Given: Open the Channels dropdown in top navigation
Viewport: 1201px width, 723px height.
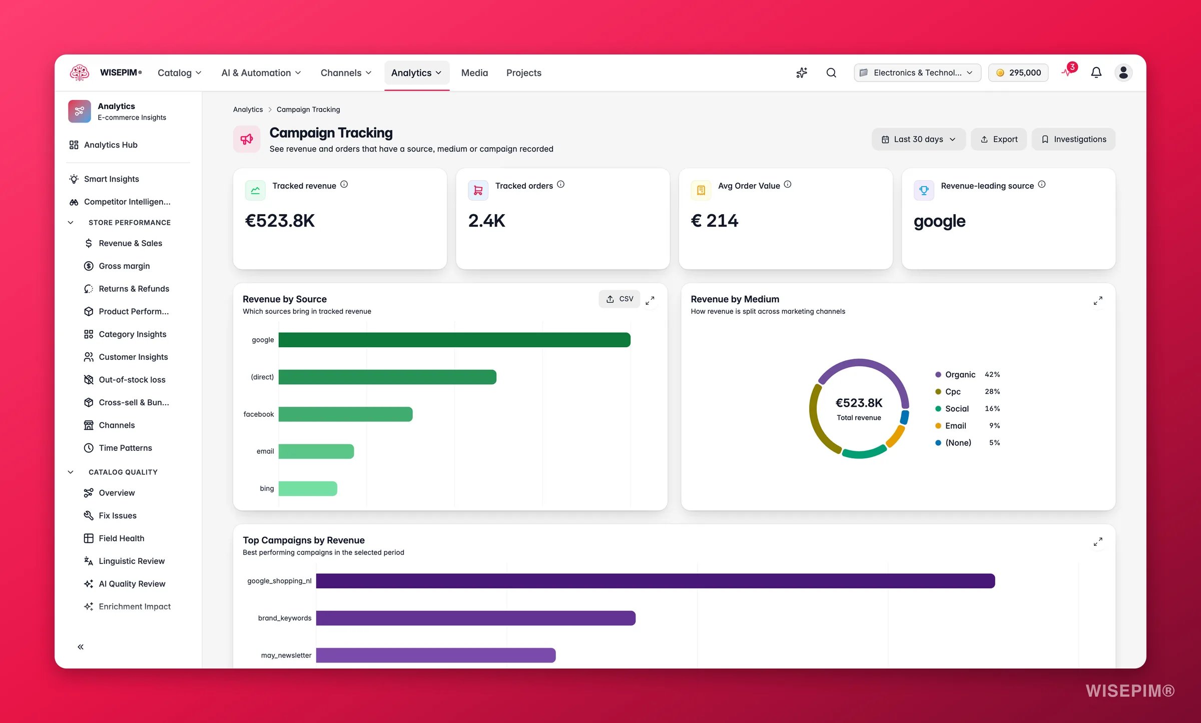Looking at the screenshot, I should [346, 73].
